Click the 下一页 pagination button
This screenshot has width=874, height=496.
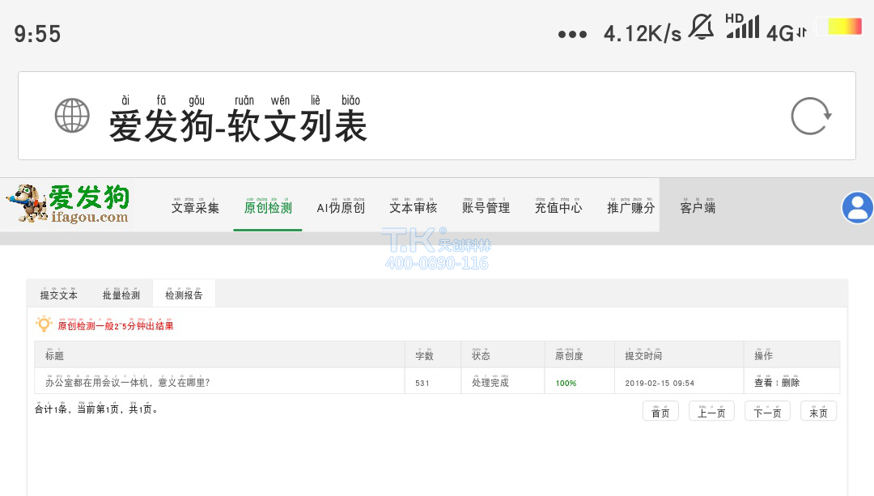coord(766,411)
